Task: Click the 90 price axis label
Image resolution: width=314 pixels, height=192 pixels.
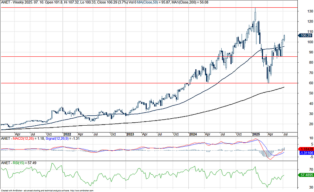Action: (x=311, y=52)
